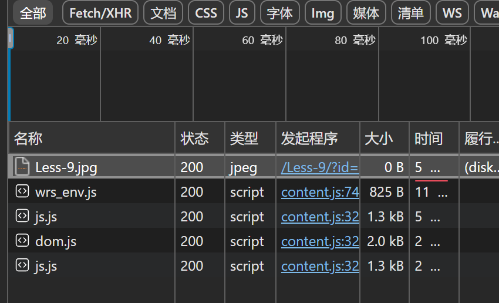Click the 20 毫秒 timeline marker
The height and width of the screenshot is (303, 499).
(77, 40)
